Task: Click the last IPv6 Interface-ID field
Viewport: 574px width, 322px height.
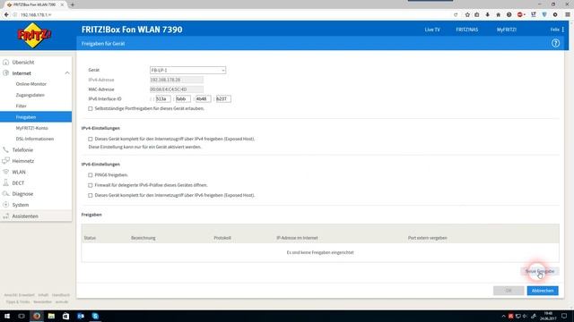Action: (x=223, y=99)
